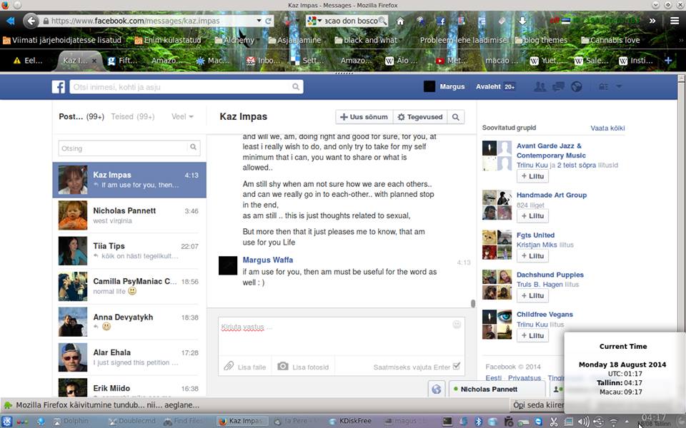Open notifications globe in Facebook header
The image size is (686, 428).
576,86
